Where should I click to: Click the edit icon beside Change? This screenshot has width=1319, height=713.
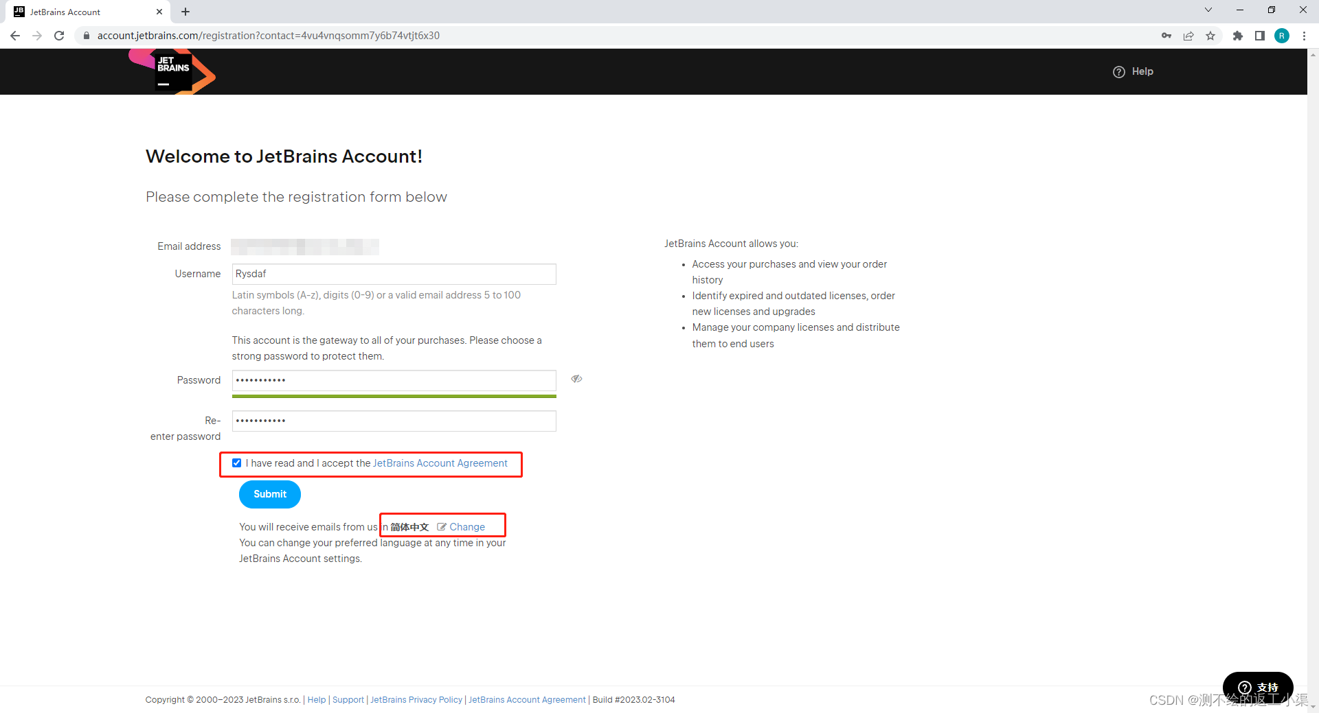pos(442,527)
